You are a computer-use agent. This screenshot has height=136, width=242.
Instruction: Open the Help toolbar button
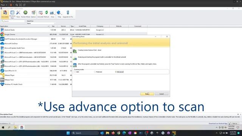(x=59, y=14)
